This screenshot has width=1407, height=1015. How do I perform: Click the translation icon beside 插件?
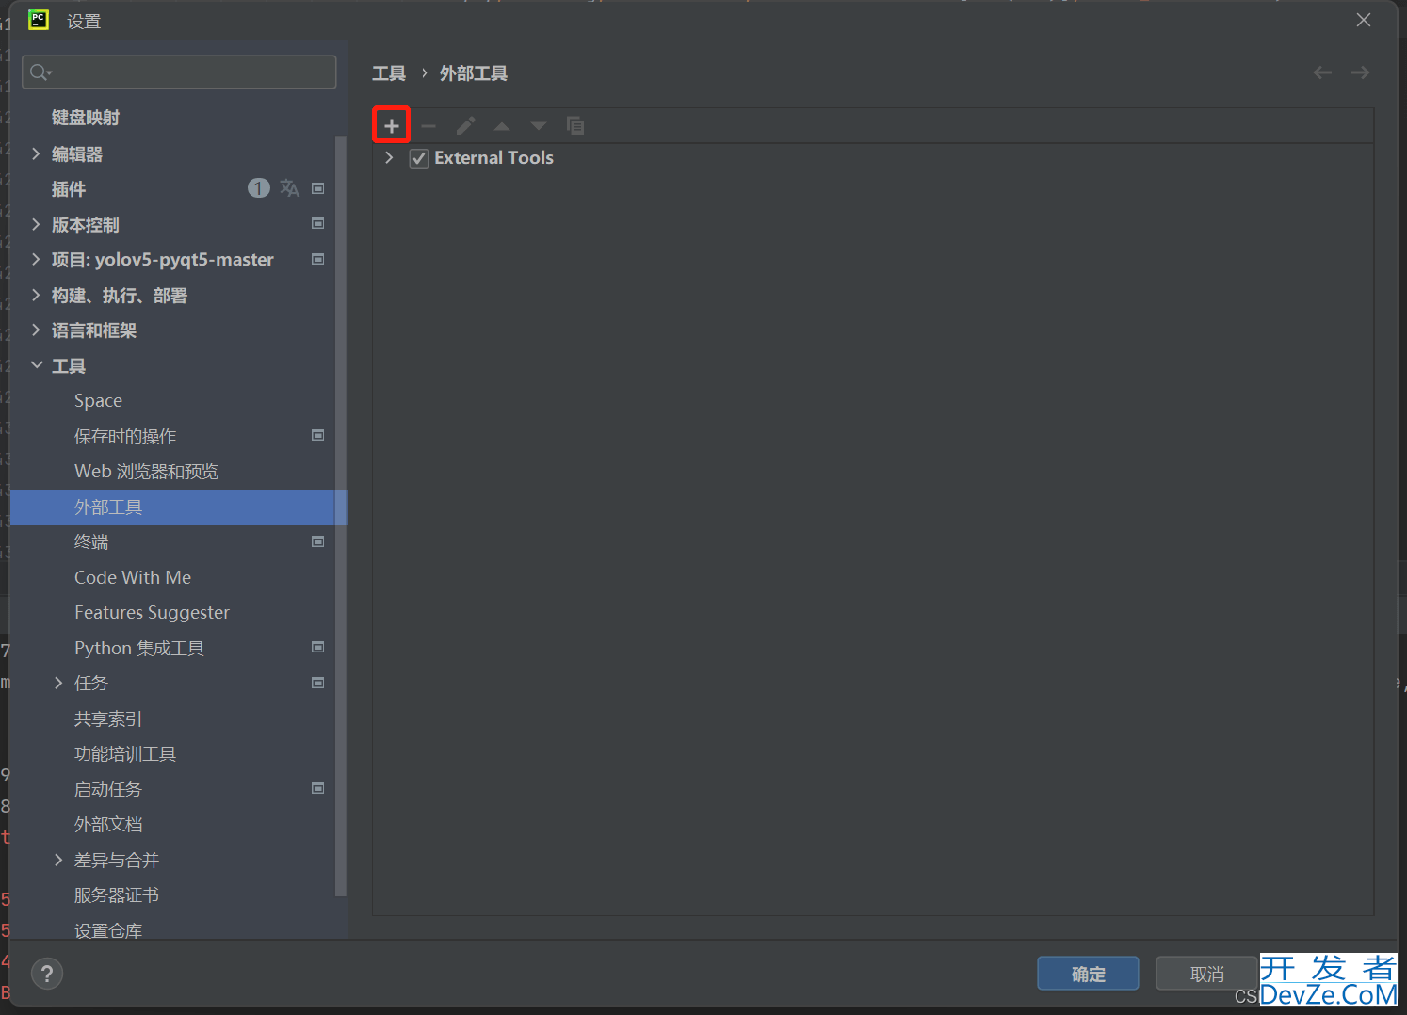click(x=289, y=188)
